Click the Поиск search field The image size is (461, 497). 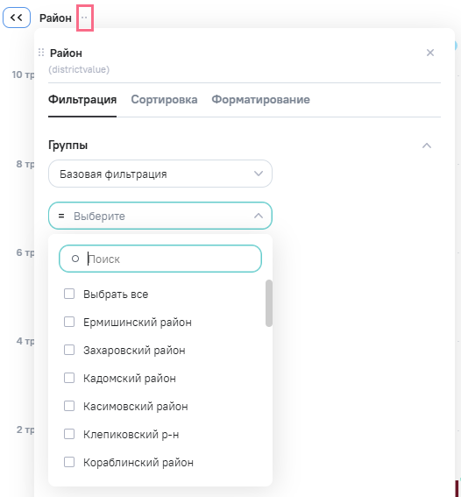coord(160,259)
